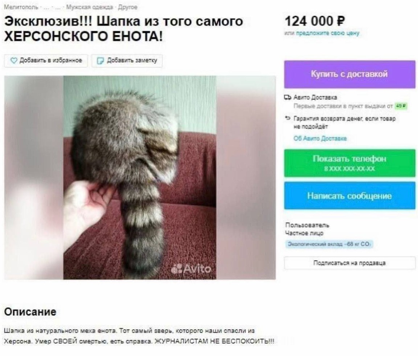The width and height of the screenshot is (418, 356).
Task: Click the blue Написать сообщение button
Action: pos(349,196)
